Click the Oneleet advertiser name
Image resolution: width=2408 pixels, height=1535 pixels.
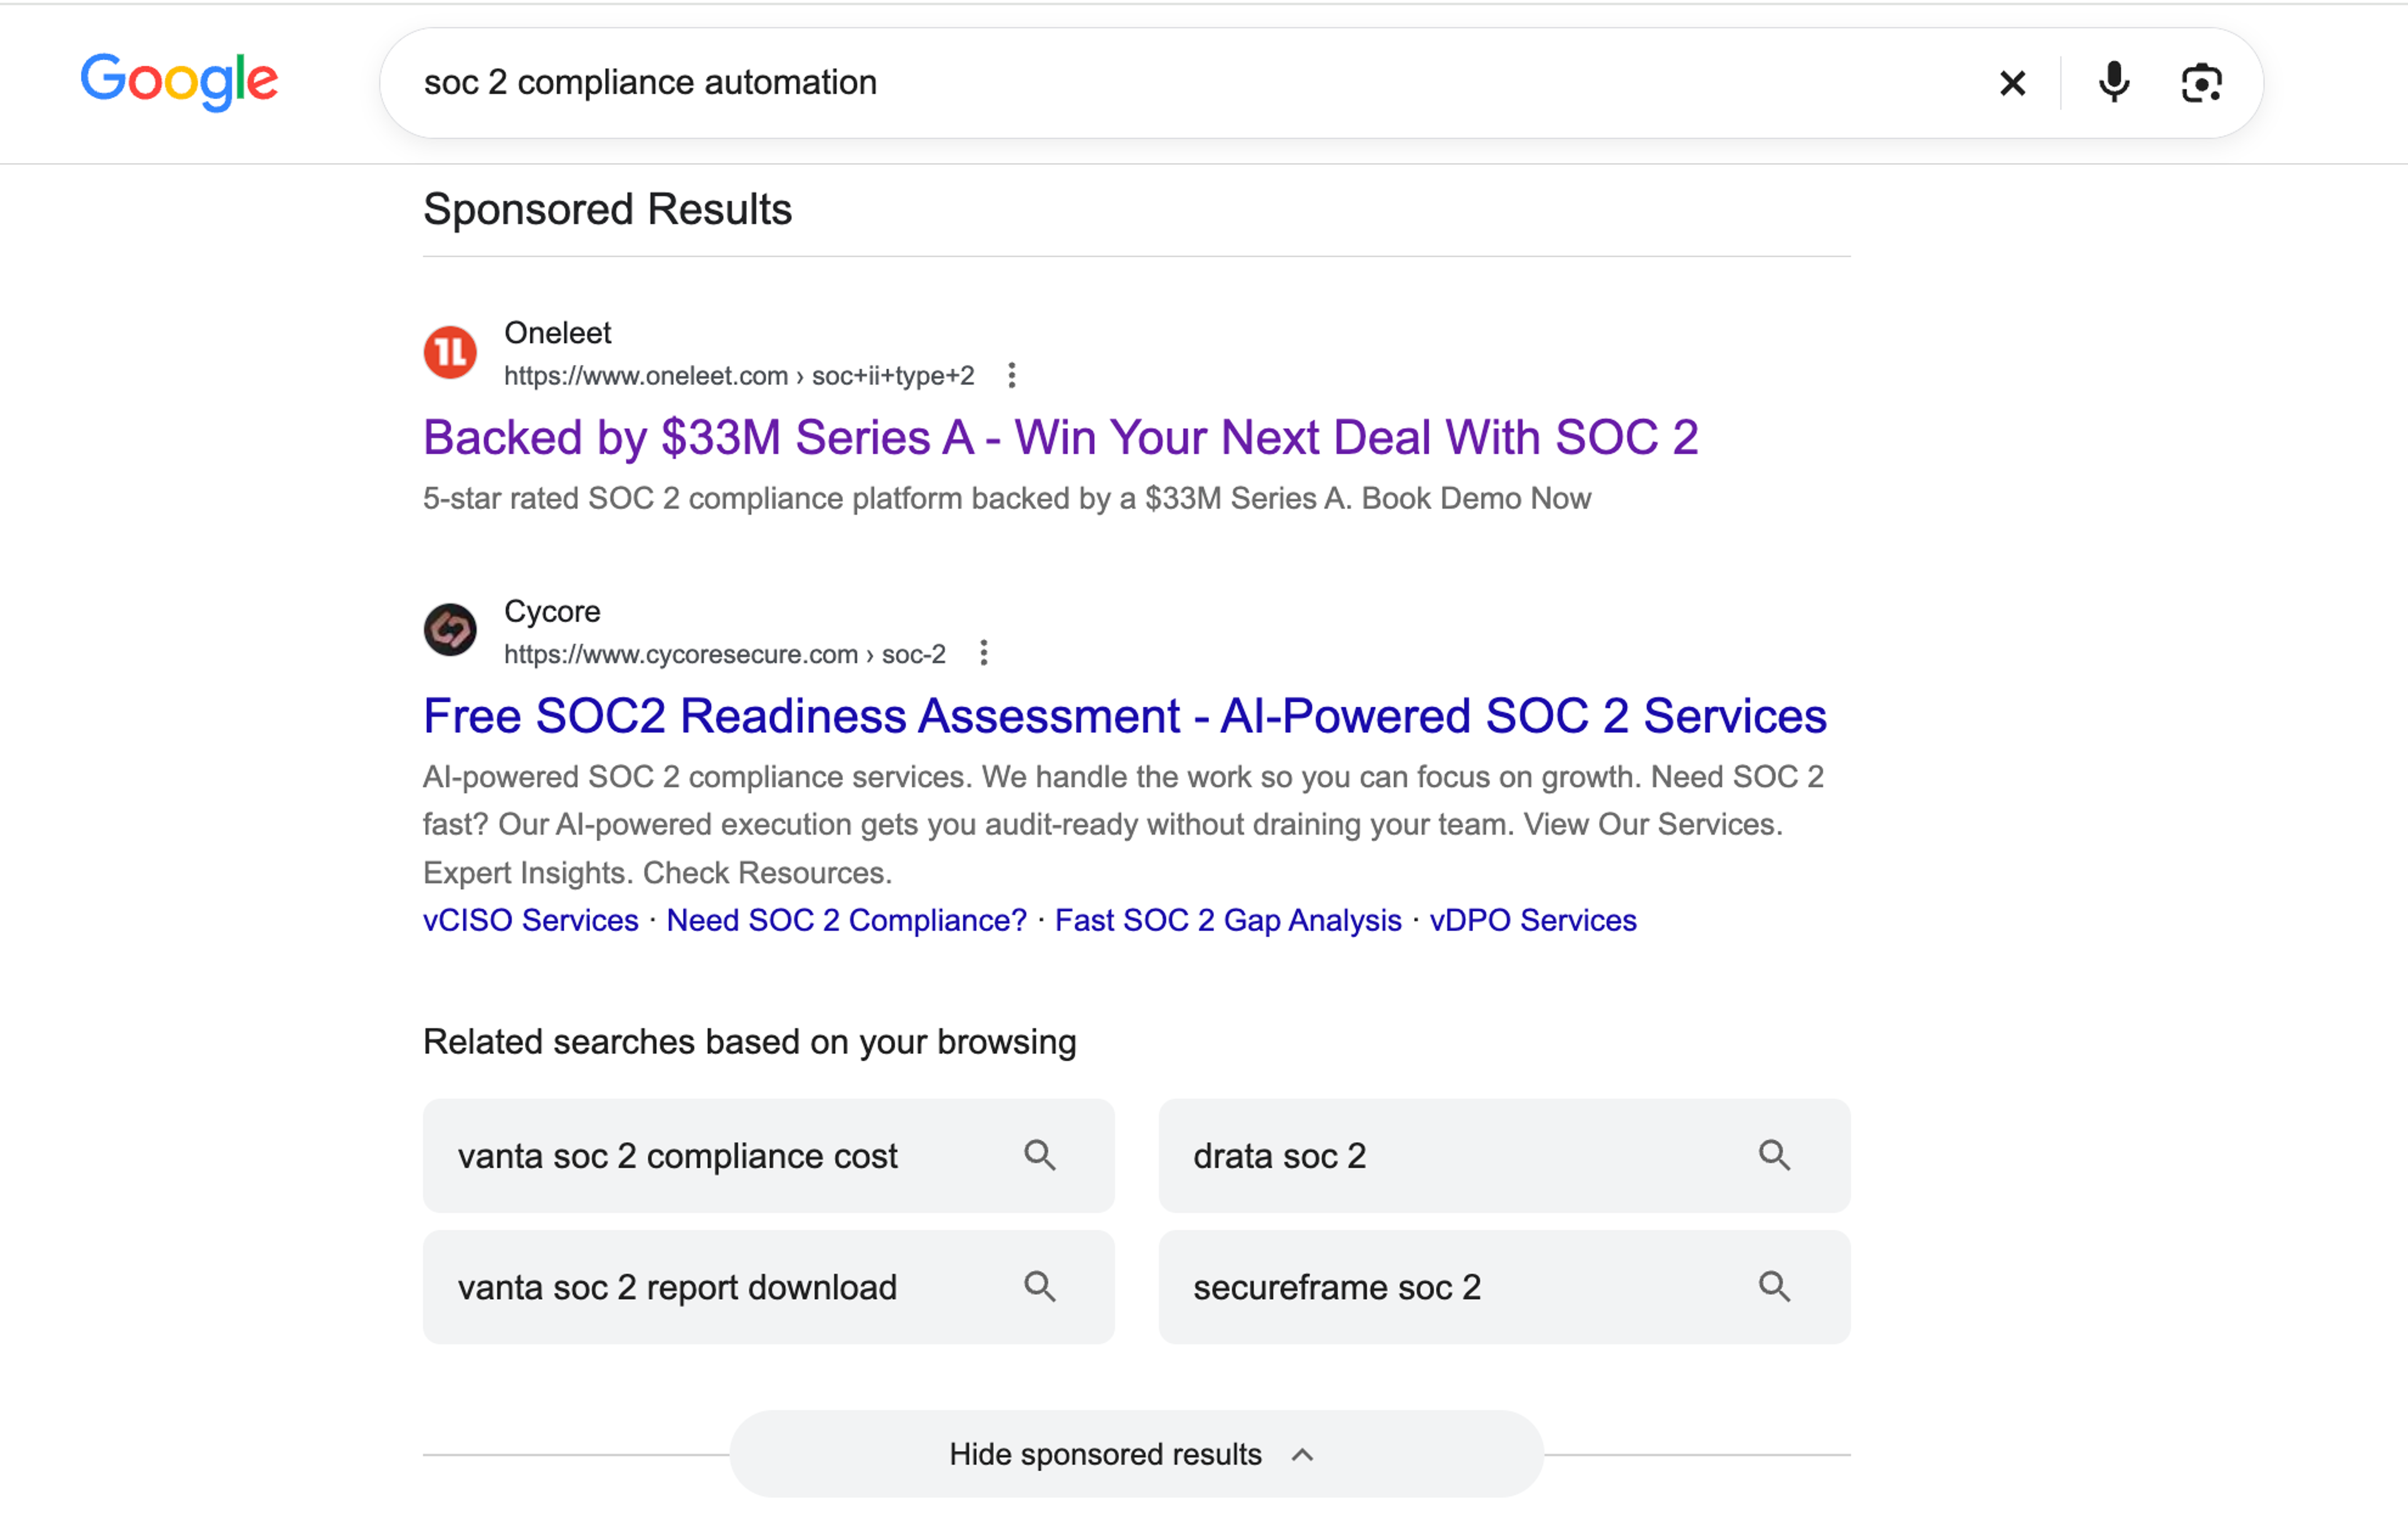click(x=557, y=333)
